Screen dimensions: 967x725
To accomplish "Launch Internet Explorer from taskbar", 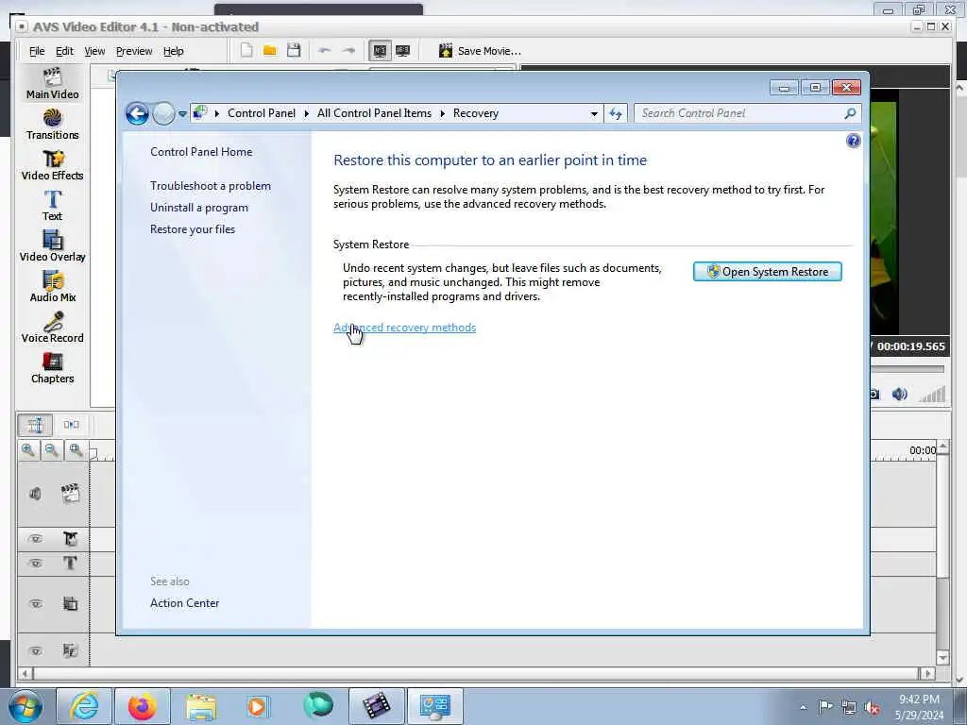I will click(84, 706).
